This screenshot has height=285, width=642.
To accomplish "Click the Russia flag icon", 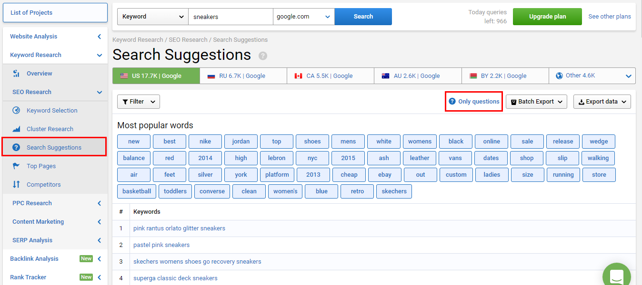I will click(211, 76).
